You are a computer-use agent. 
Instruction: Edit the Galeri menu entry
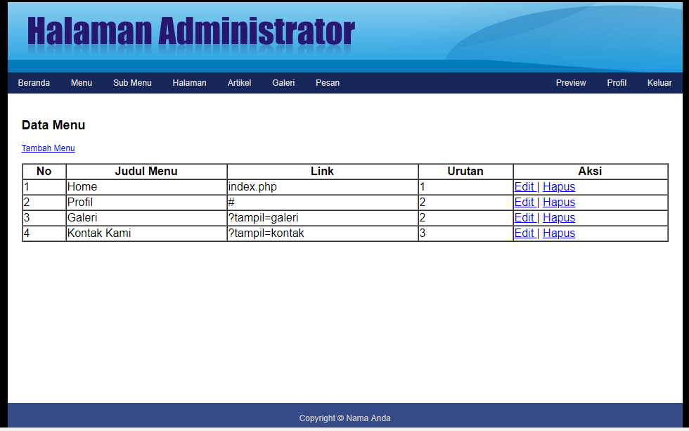(x=524, y=218)
